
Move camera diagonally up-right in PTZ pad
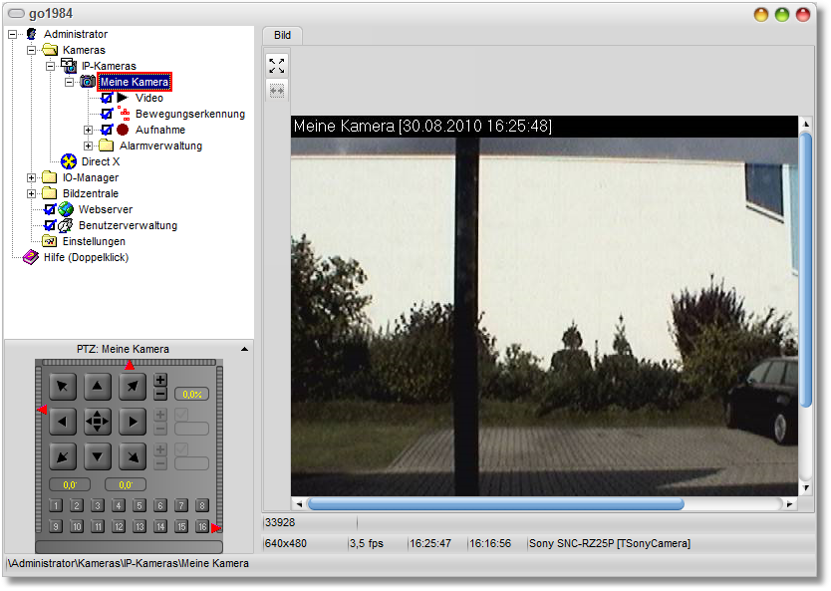click(x=133, y=387)
